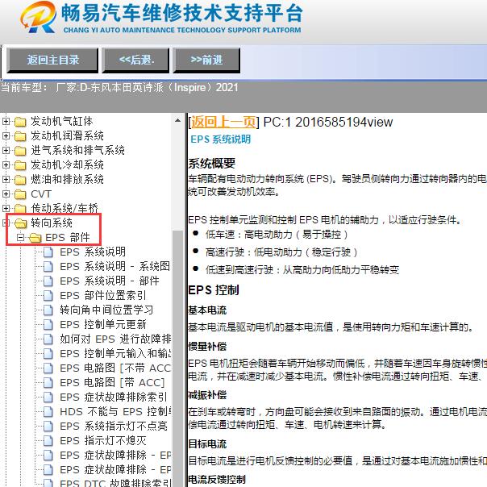The width and height of the screenshot is (487, 487).
Task: Click folder icon of 燃油和排放系统
Action: coord(20,180)
